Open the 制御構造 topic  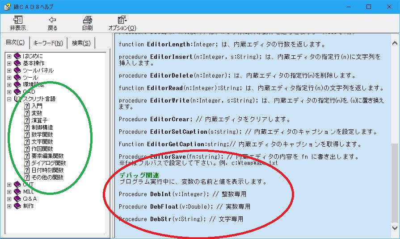42,127
